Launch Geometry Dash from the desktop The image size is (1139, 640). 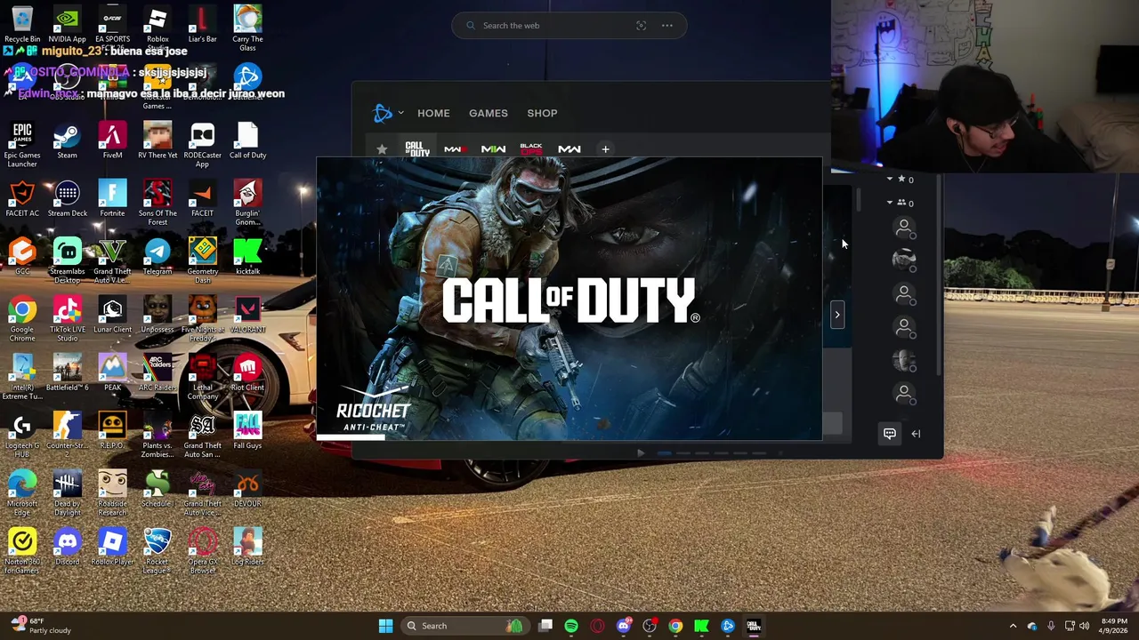pyautogui.click(x=202, y=260)
